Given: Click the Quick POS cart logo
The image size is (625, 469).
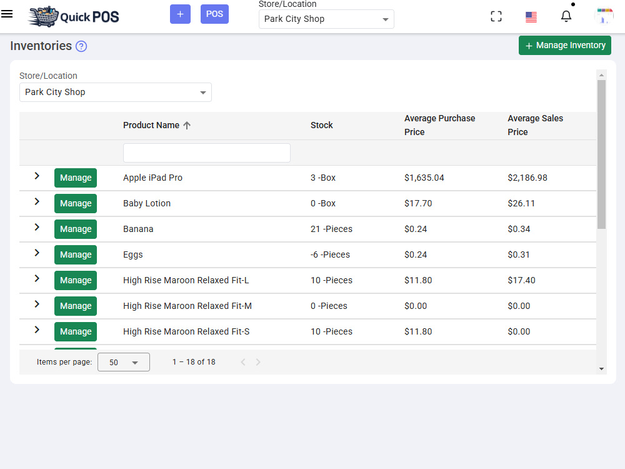Looking at the screenshot, I should [x=74, y=16].
